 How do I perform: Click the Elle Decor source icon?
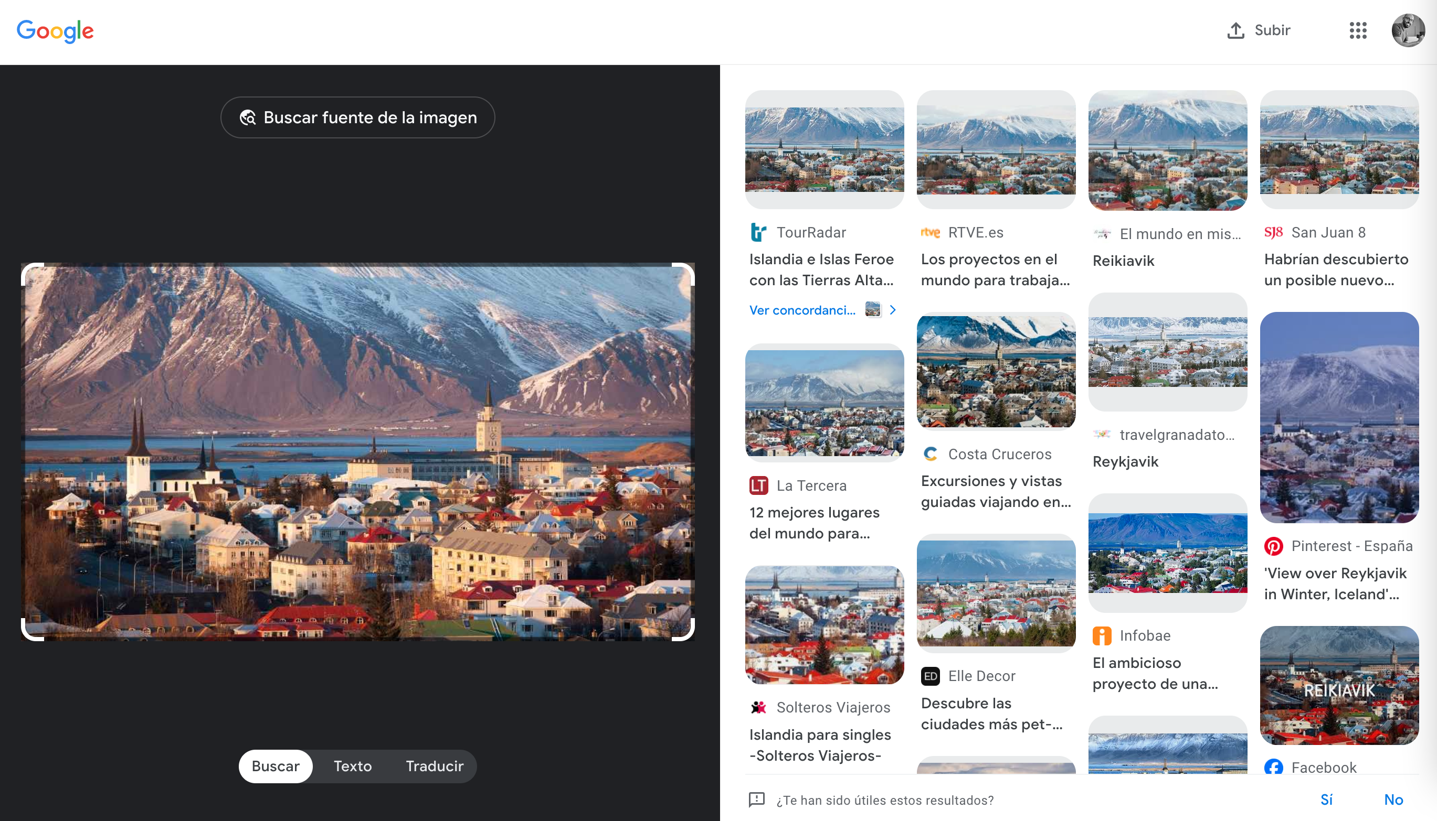pos(930,676)
